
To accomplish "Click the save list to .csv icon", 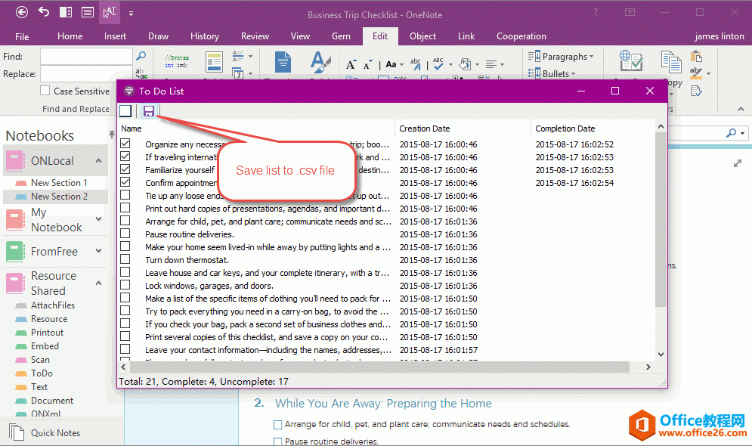I will (149, 111).
